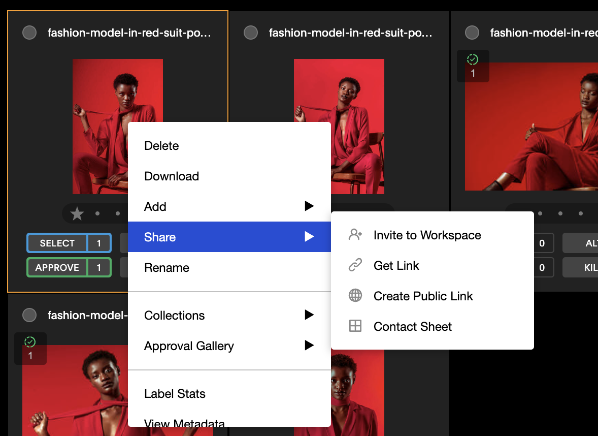Click the star rating icon on first card
This screenshot has width=598, height=436.
click(77, 213)
